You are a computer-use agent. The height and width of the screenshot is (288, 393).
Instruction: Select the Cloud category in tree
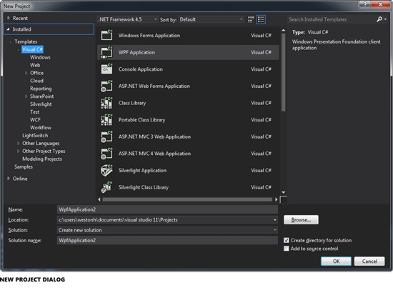pyautogui.click(x=36, y=81)
